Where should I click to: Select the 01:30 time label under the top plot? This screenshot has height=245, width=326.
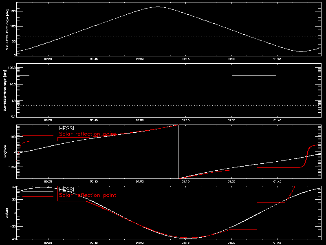231,59
